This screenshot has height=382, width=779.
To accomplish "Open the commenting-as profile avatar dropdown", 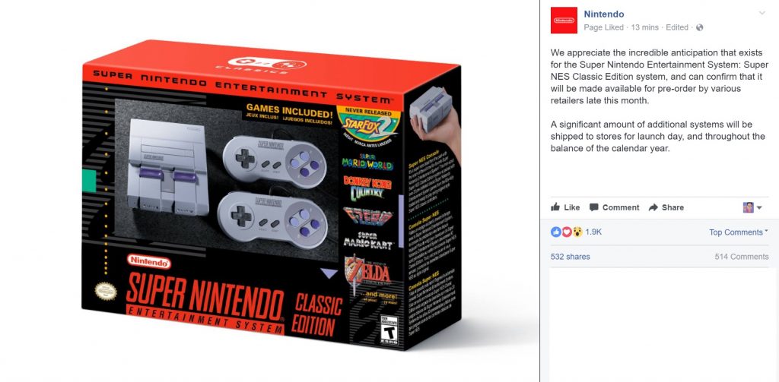I will (752, 207).
